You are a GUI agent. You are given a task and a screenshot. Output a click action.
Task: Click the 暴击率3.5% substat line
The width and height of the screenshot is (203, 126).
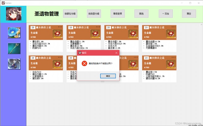pyautogui.click(x=151, y=72)
